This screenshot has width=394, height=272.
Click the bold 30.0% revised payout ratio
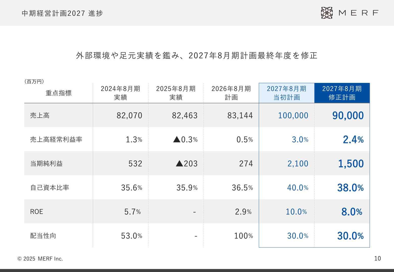350,236
